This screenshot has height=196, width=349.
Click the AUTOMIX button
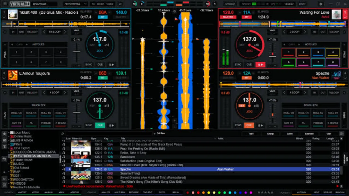point(302,192)
